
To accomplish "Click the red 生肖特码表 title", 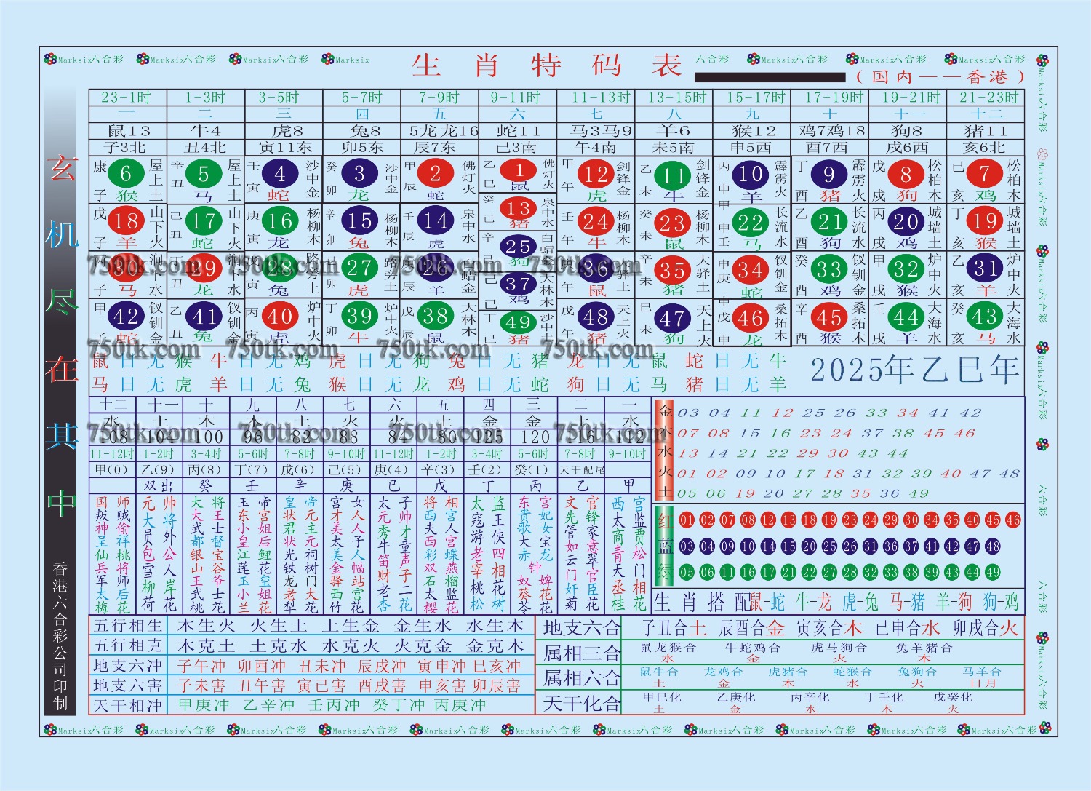I will tap(547, 65).
